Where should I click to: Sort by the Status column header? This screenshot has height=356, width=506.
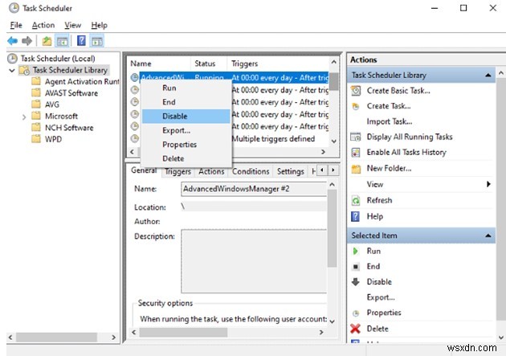click(x=209, y=63)
